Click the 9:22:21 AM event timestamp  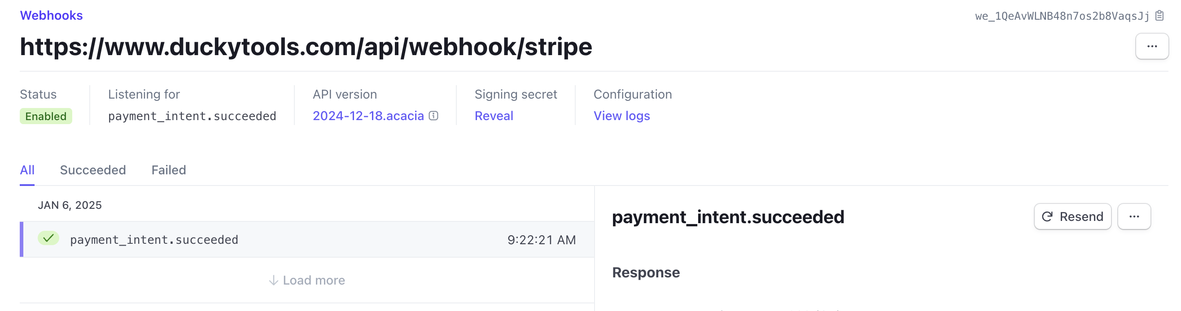(x=542, y=240)
